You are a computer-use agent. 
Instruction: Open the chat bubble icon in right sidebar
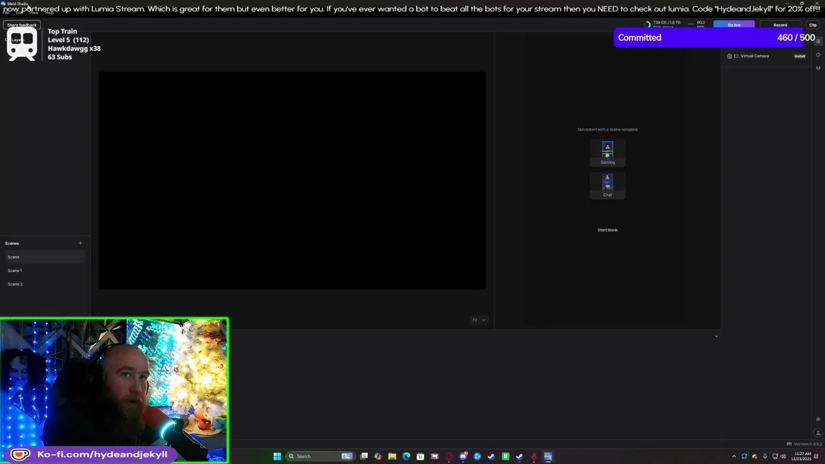coord(818,55)
